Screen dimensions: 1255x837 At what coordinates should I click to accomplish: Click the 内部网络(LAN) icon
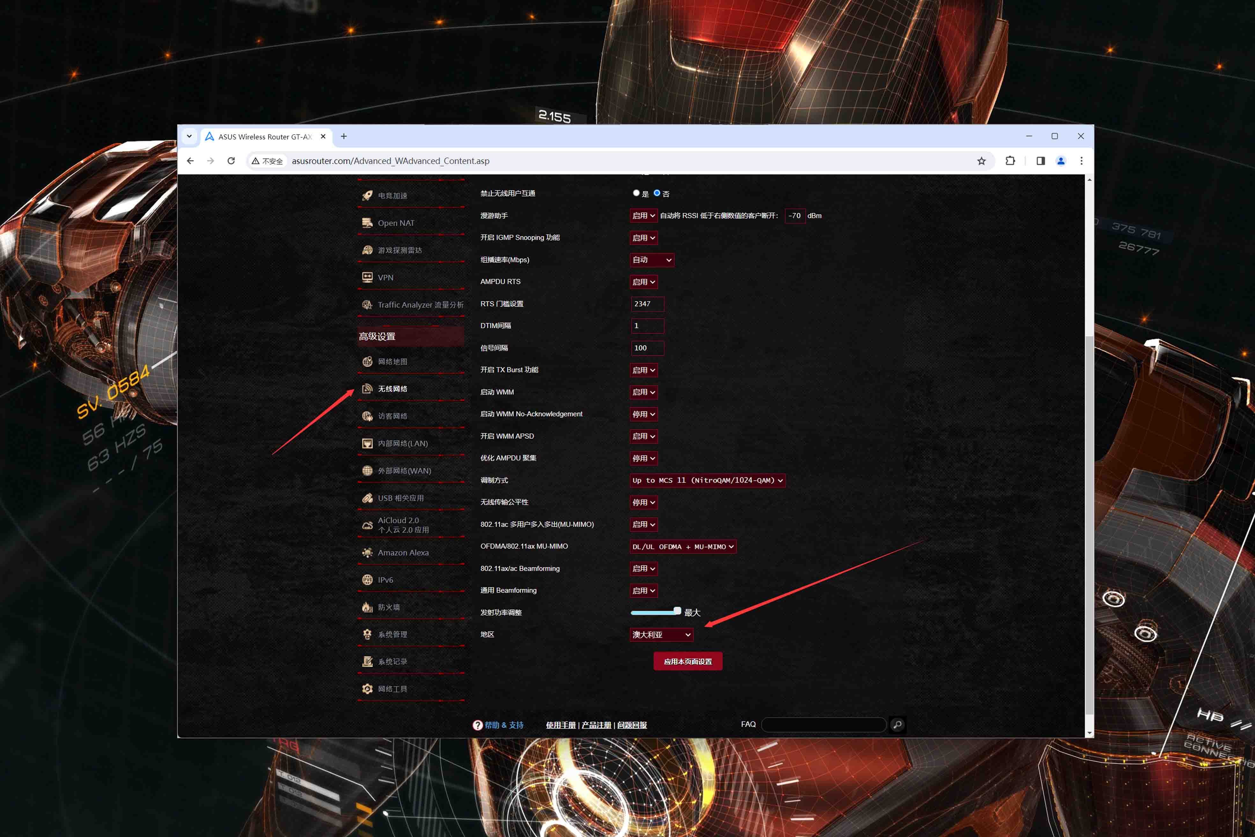coord(367,444)
